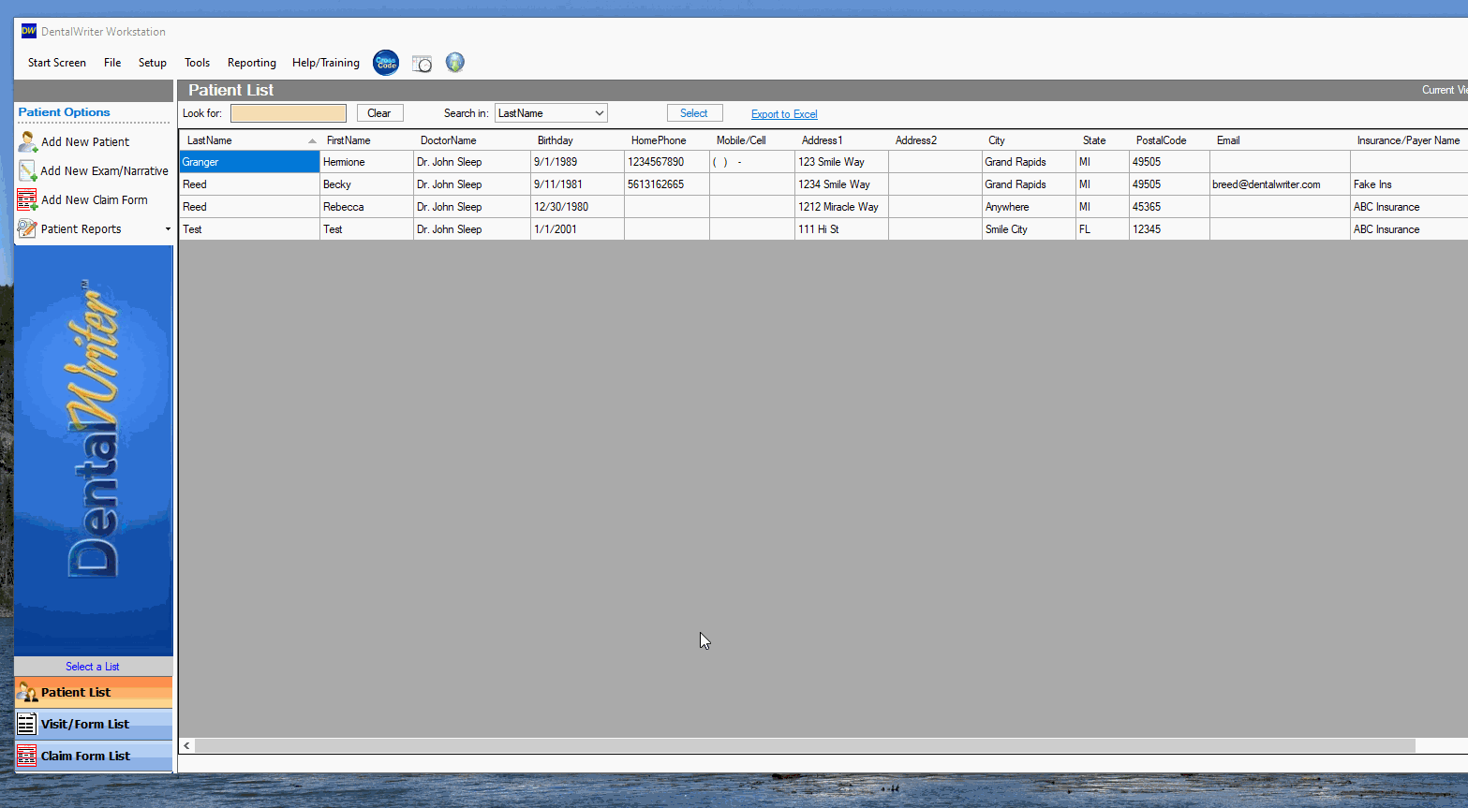Open the Cross Code toolbar icon
Image resolution: width=1468 pixels, height=808 pixels.
pos(386,63)
